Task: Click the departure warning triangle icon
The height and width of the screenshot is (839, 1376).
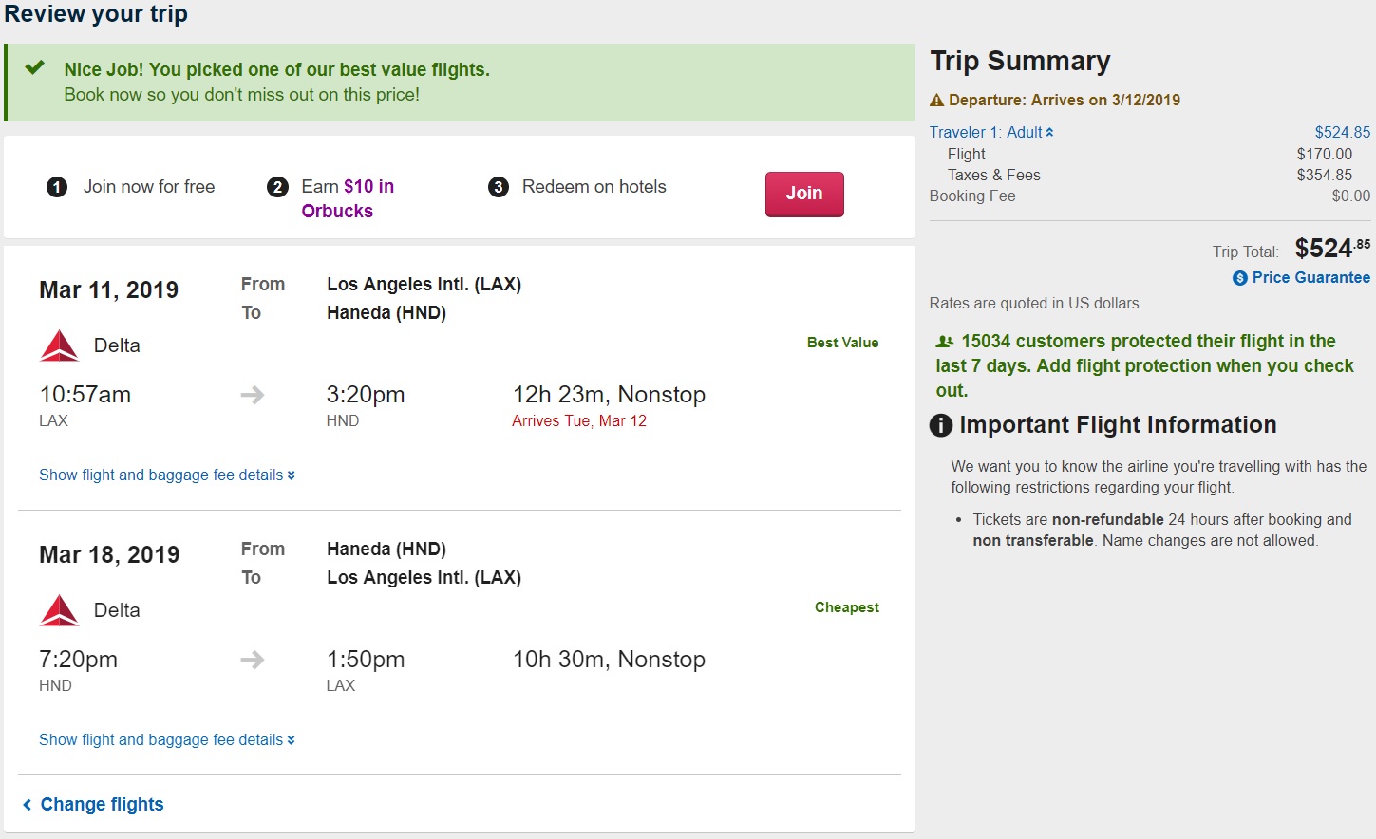Action: (936, 101)
